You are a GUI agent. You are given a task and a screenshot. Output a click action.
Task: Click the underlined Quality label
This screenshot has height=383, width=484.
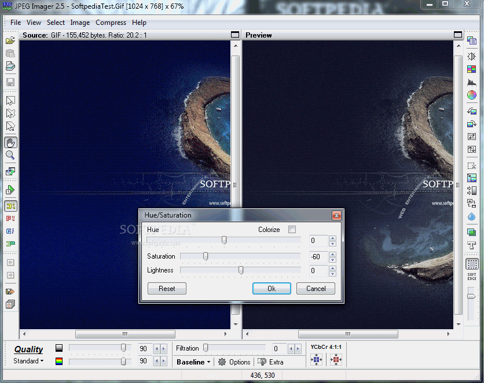[x=29, y=349]
